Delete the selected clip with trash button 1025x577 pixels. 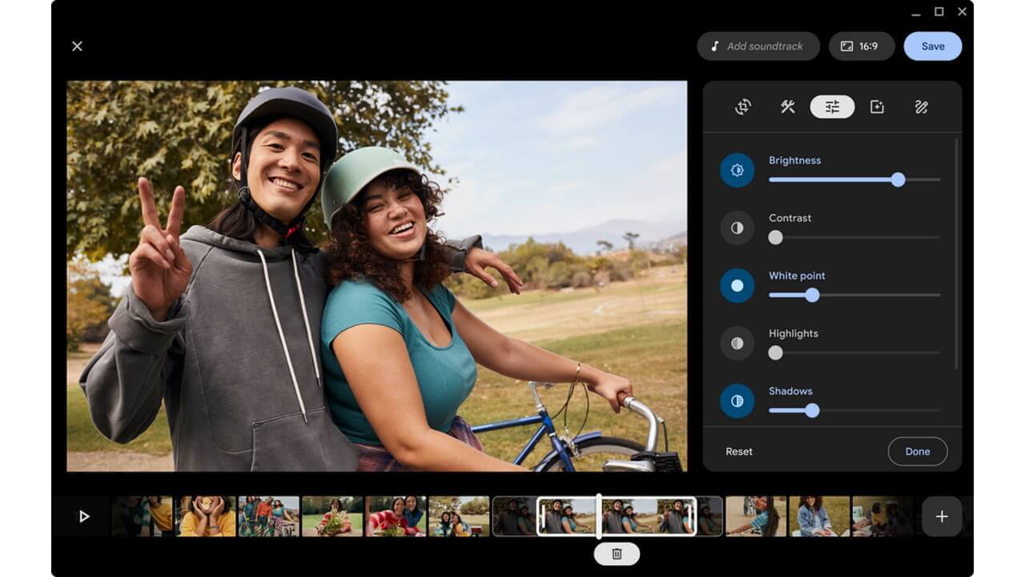pyautogui.click(x=616, y=553)
